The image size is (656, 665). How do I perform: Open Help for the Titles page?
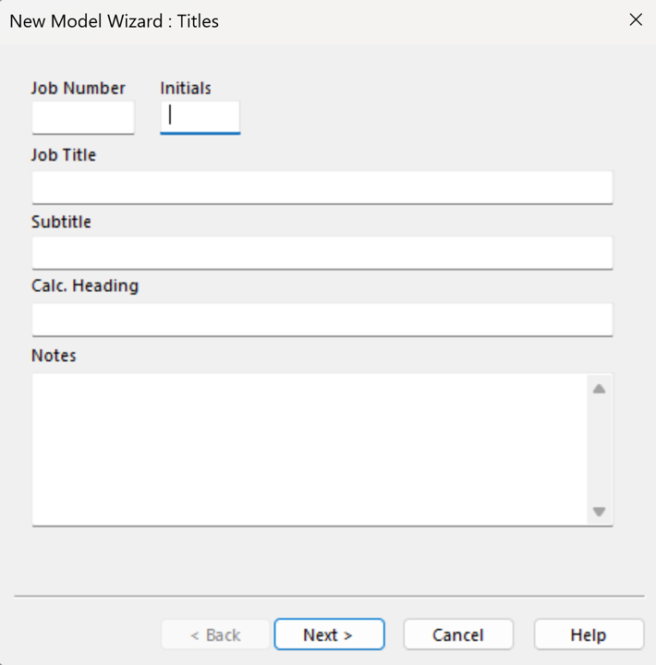[x=588, y=635]
